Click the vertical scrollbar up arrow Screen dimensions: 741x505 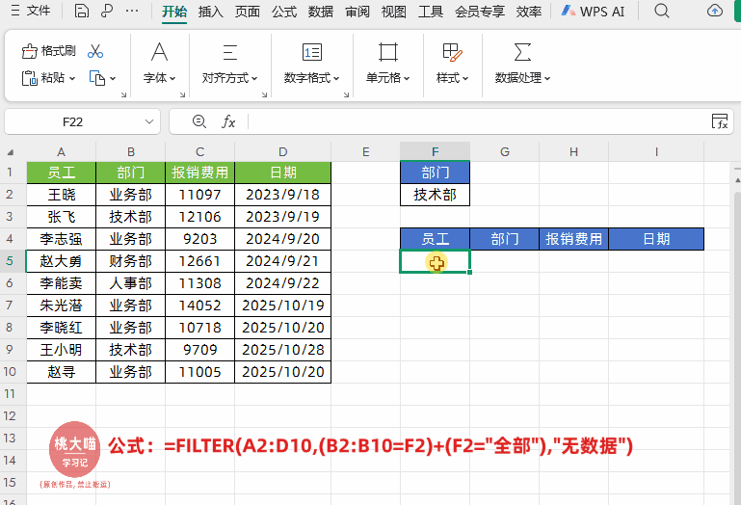coord(737,180)
